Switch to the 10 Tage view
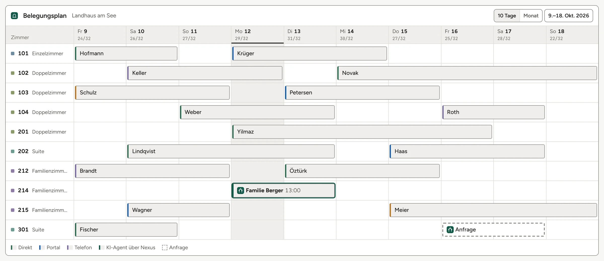 (507, 16)
